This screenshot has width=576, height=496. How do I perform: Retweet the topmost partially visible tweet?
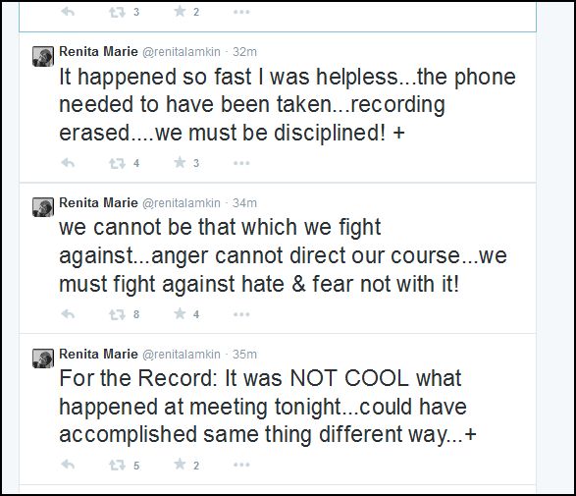coord(117,13)
